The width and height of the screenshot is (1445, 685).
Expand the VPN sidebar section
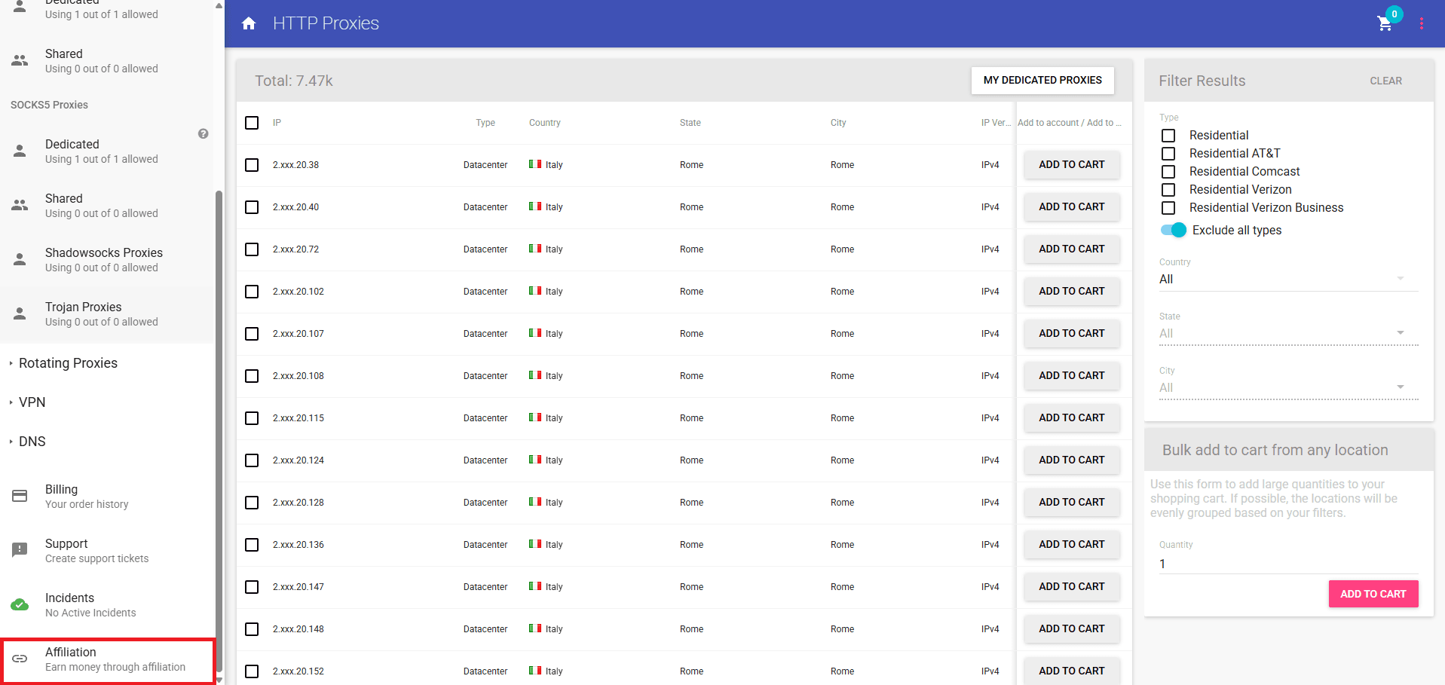click(32, 402)
